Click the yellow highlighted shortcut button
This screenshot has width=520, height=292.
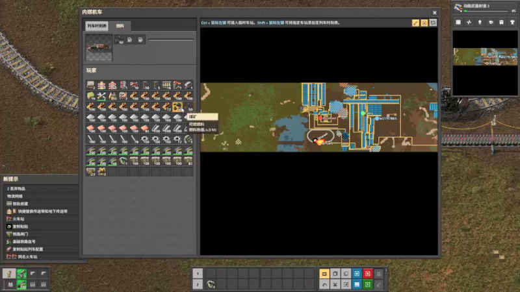coord(324,274)
